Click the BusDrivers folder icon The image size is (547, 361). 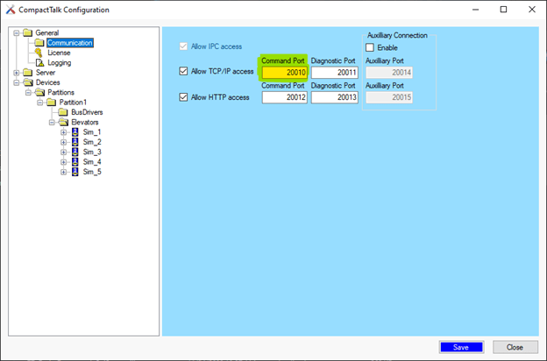click(x=63, y=112)
